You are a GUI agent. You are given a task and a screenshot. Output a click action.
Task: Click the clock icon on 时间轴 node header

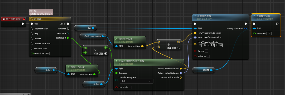pyautogui.click(x=32, y=19)
